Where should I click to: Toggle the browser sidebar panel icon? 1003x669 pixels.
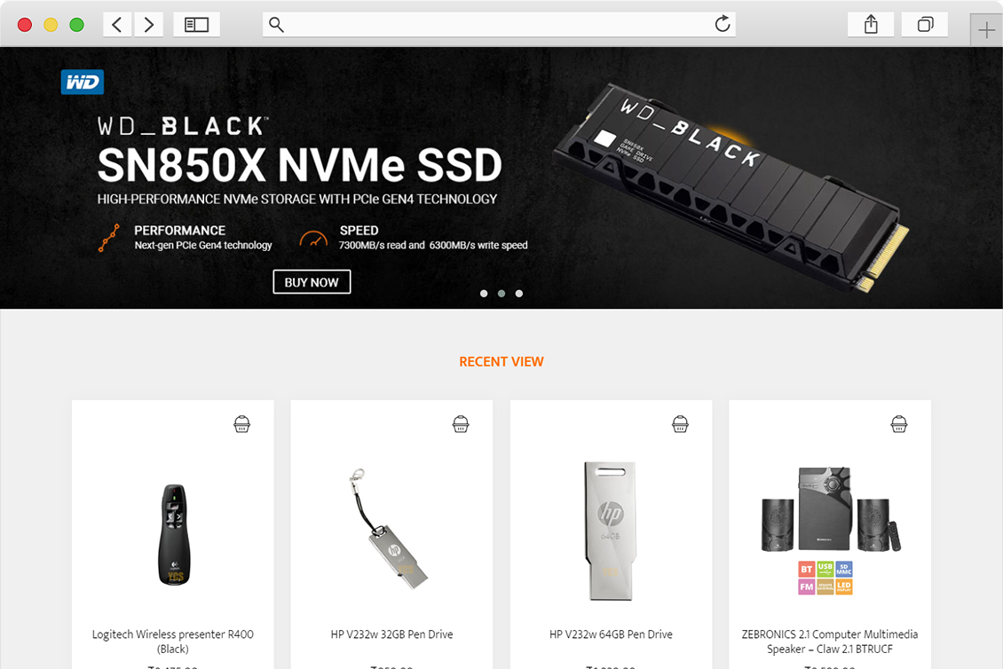[196, 25]
